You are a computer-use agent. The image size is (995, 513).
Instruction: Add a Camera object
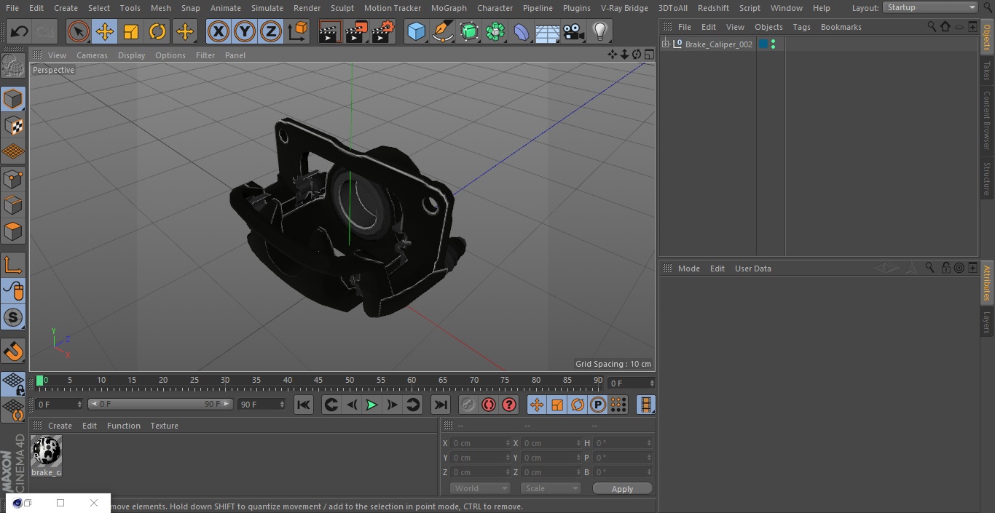coord(574,32)
